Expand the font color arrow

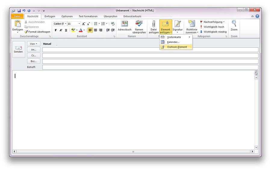84,30
